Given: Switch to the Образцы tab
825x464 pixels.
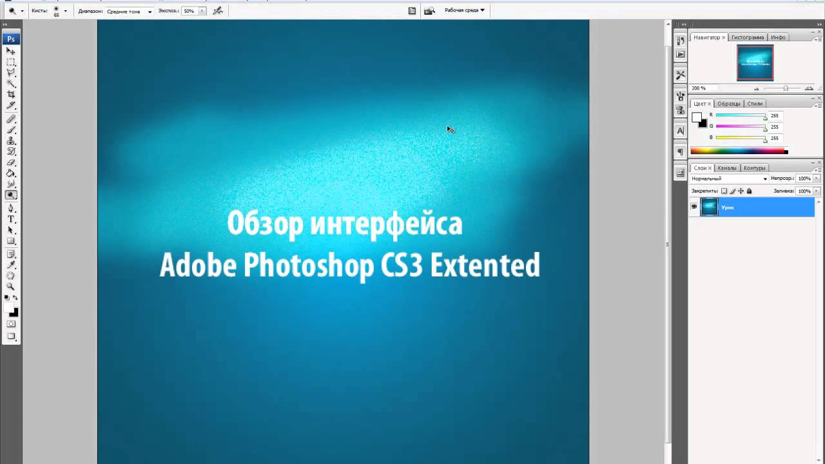Looking at the screenshot, I should 729,104.
